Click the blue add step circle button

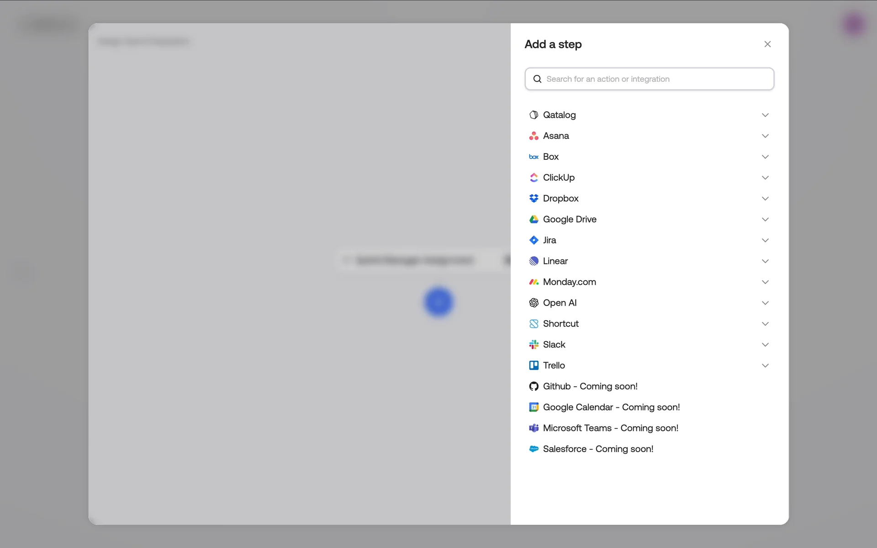[438, 302]
